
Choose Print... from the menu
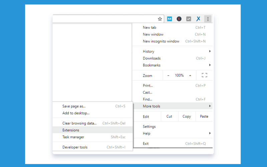tap(173, 86)
